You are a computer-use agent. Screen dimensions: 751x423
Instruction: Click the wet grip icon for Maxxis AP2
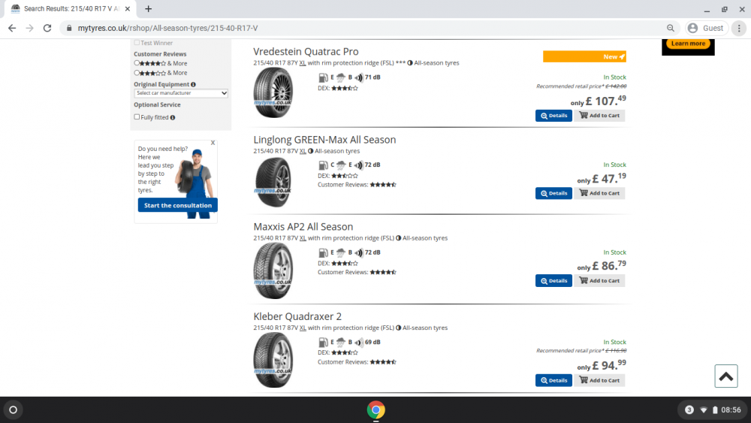pos(340,252)
